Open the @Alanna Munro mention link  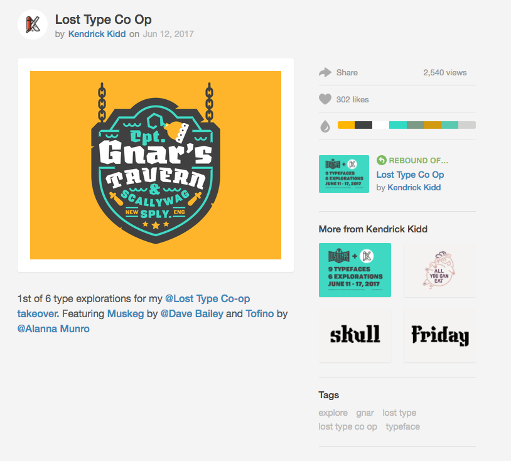[53, 328]
